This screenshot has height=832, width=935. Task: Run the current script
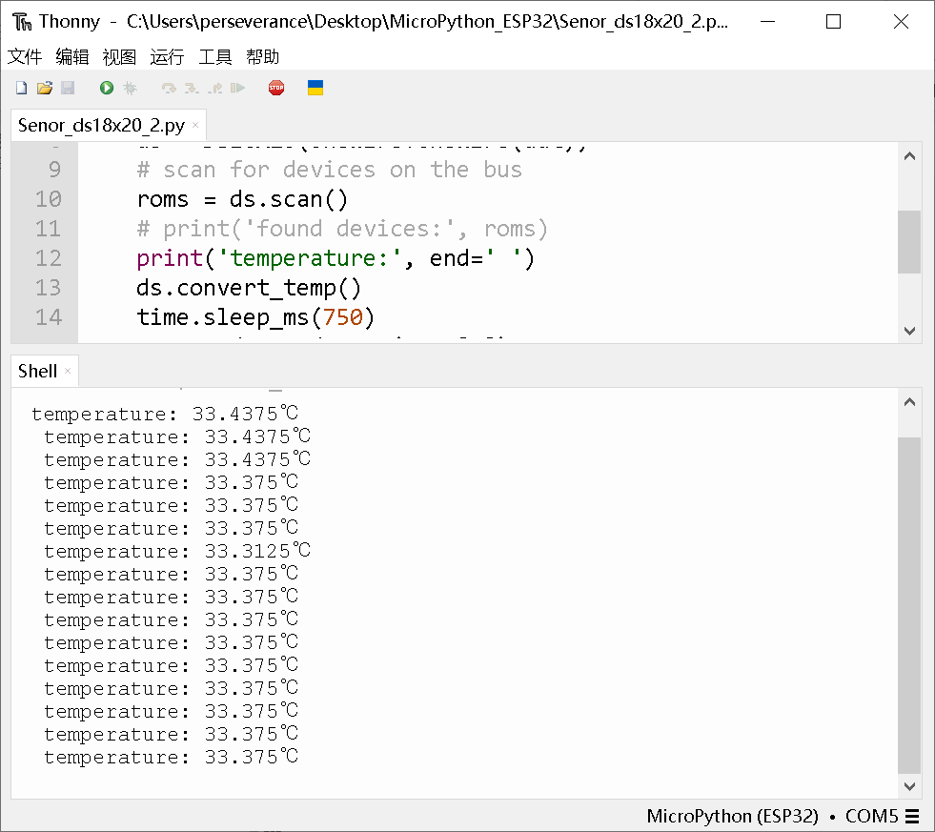coord(106,87)
